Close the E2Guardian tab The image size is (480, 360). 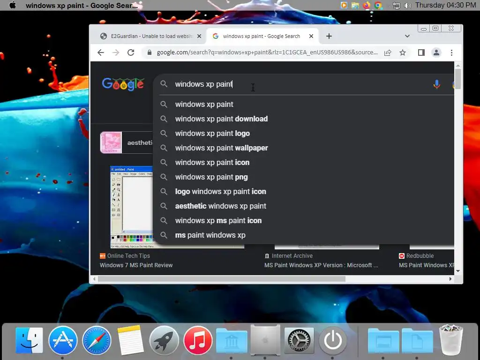pos(199,36)
